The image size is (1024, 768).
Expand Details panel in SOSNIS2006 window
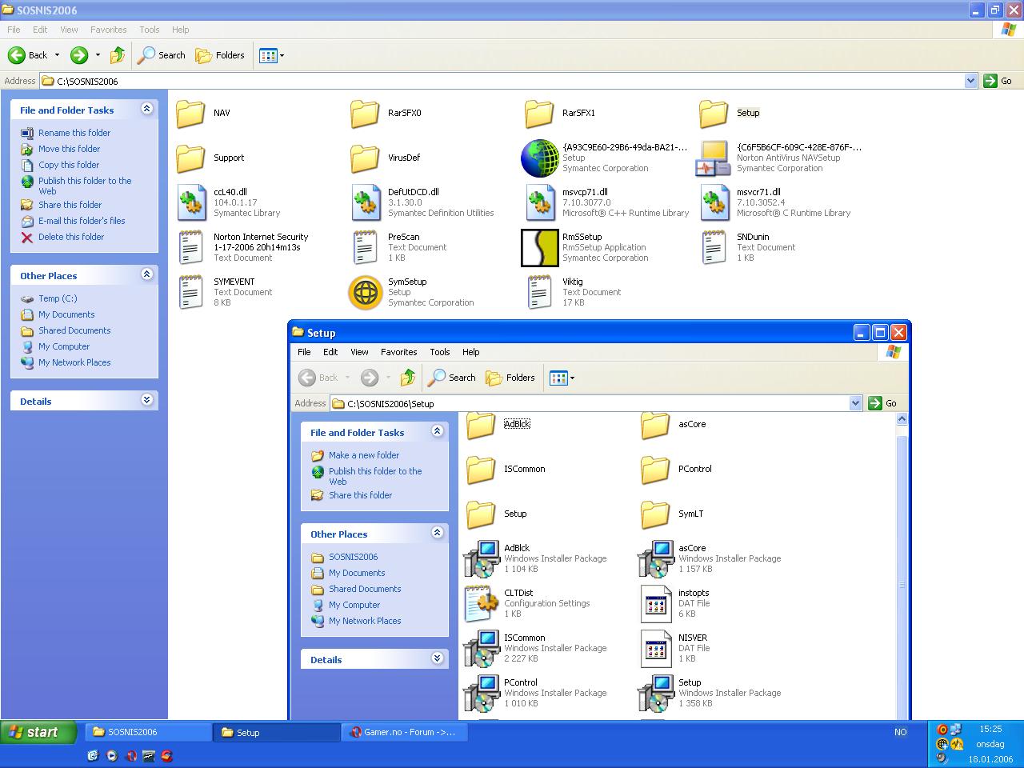(x=146, y=400)
